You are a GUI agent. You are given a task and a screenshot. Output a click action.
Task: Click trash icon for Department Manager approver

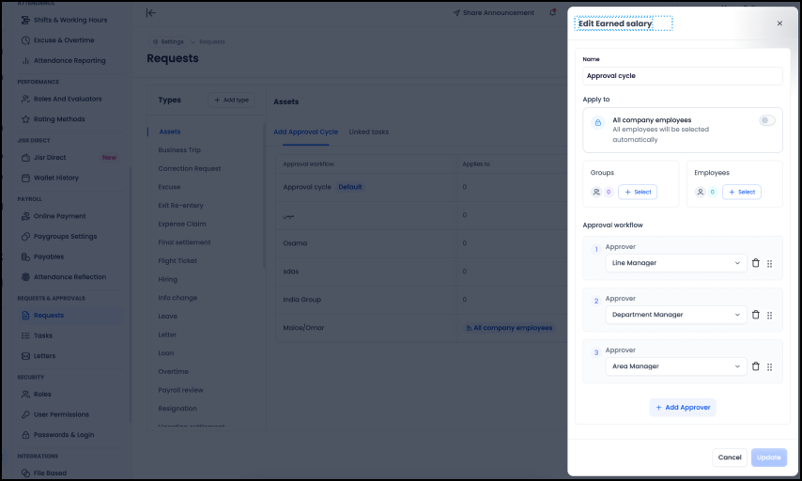tap(756, 315)
